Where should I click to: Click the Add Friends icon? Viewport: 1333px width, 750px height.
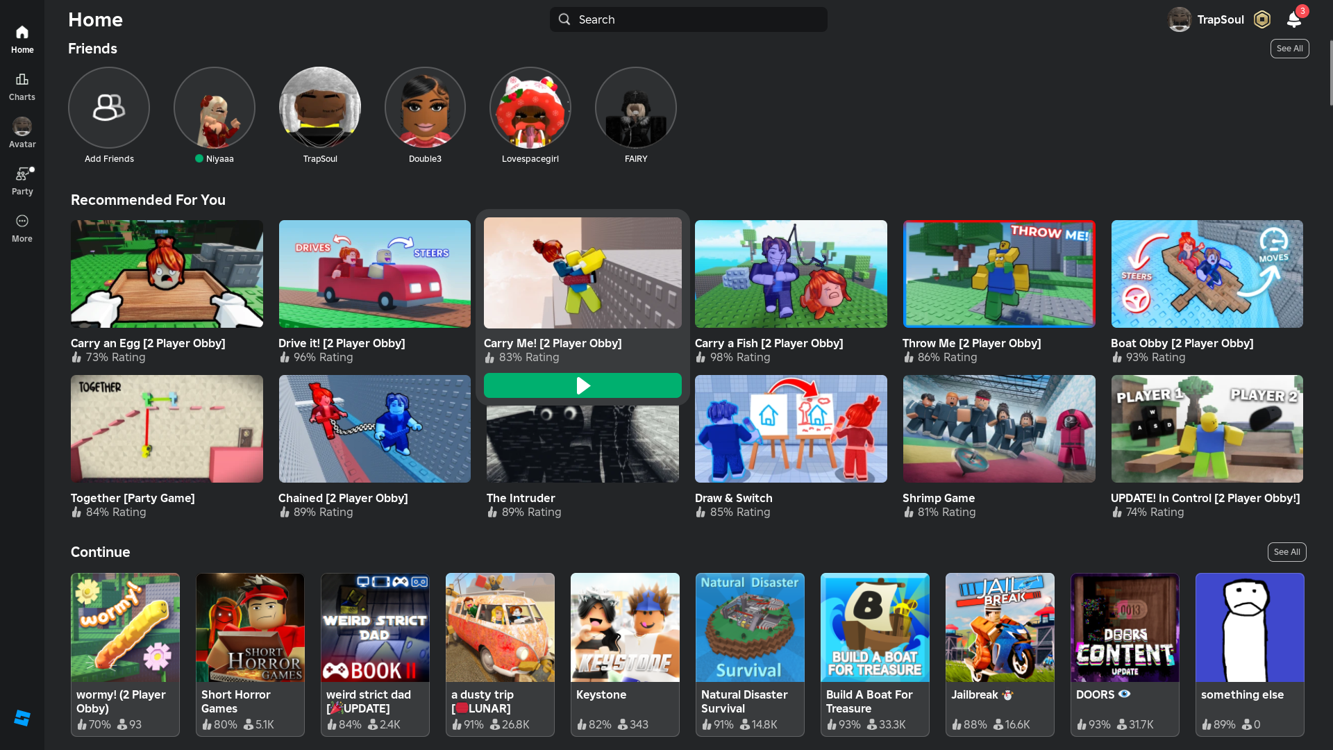tap(109, 108)
